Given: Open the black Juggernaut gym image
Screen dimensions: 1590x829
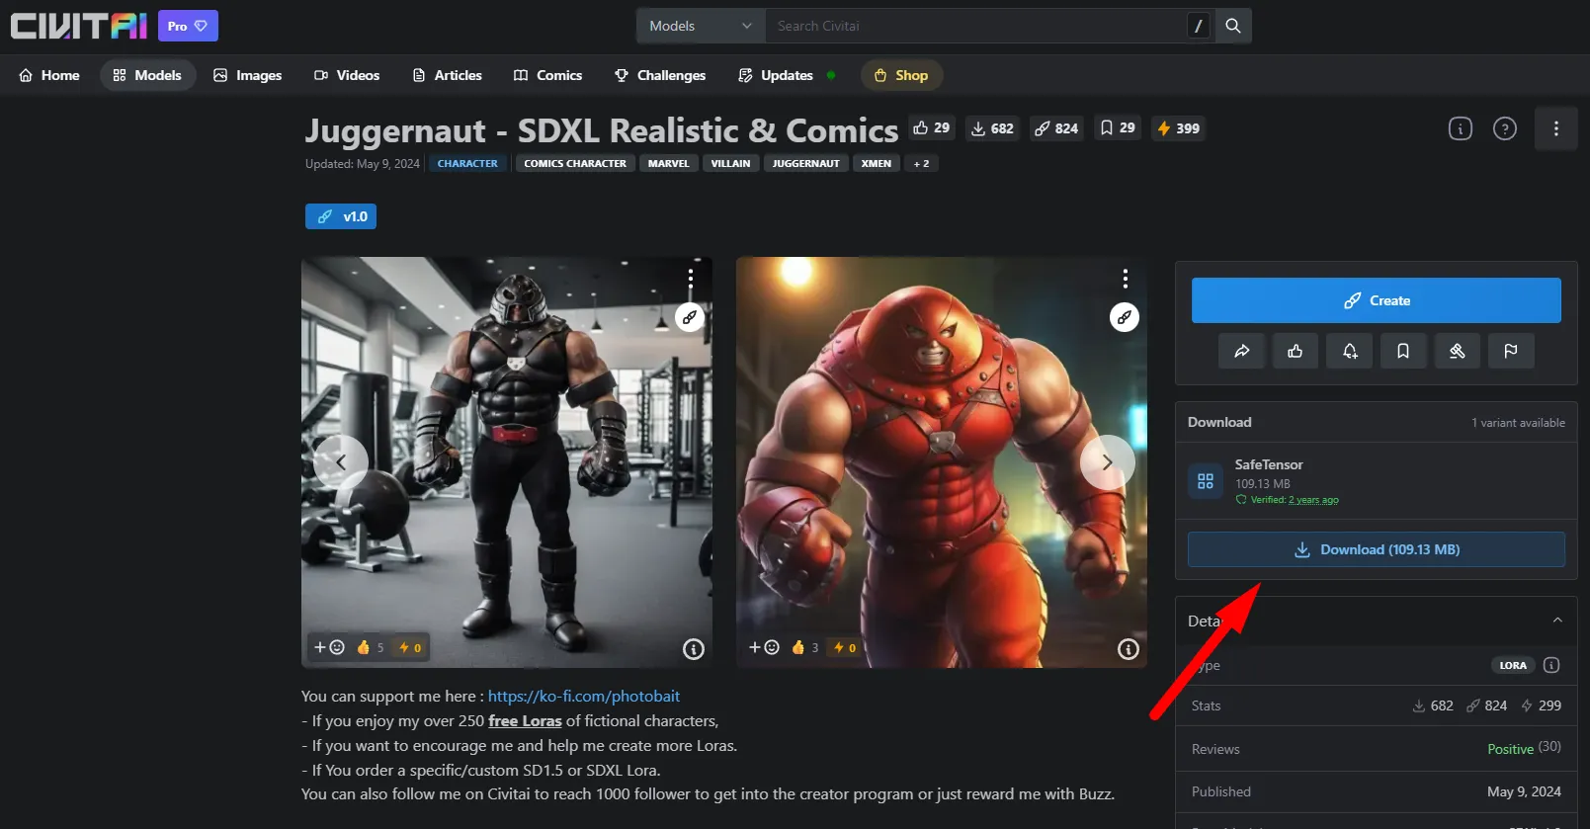Looking at the screenshot, I should point(507,462).
